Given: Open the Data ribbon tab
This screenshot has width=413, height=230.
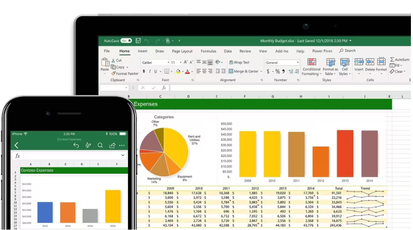Looking at the screenshot, I should tap(228, 51).
